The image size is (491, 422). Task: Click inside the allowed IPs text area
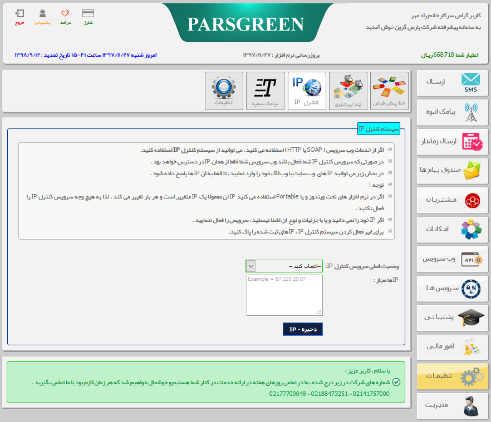click(285, 295)
